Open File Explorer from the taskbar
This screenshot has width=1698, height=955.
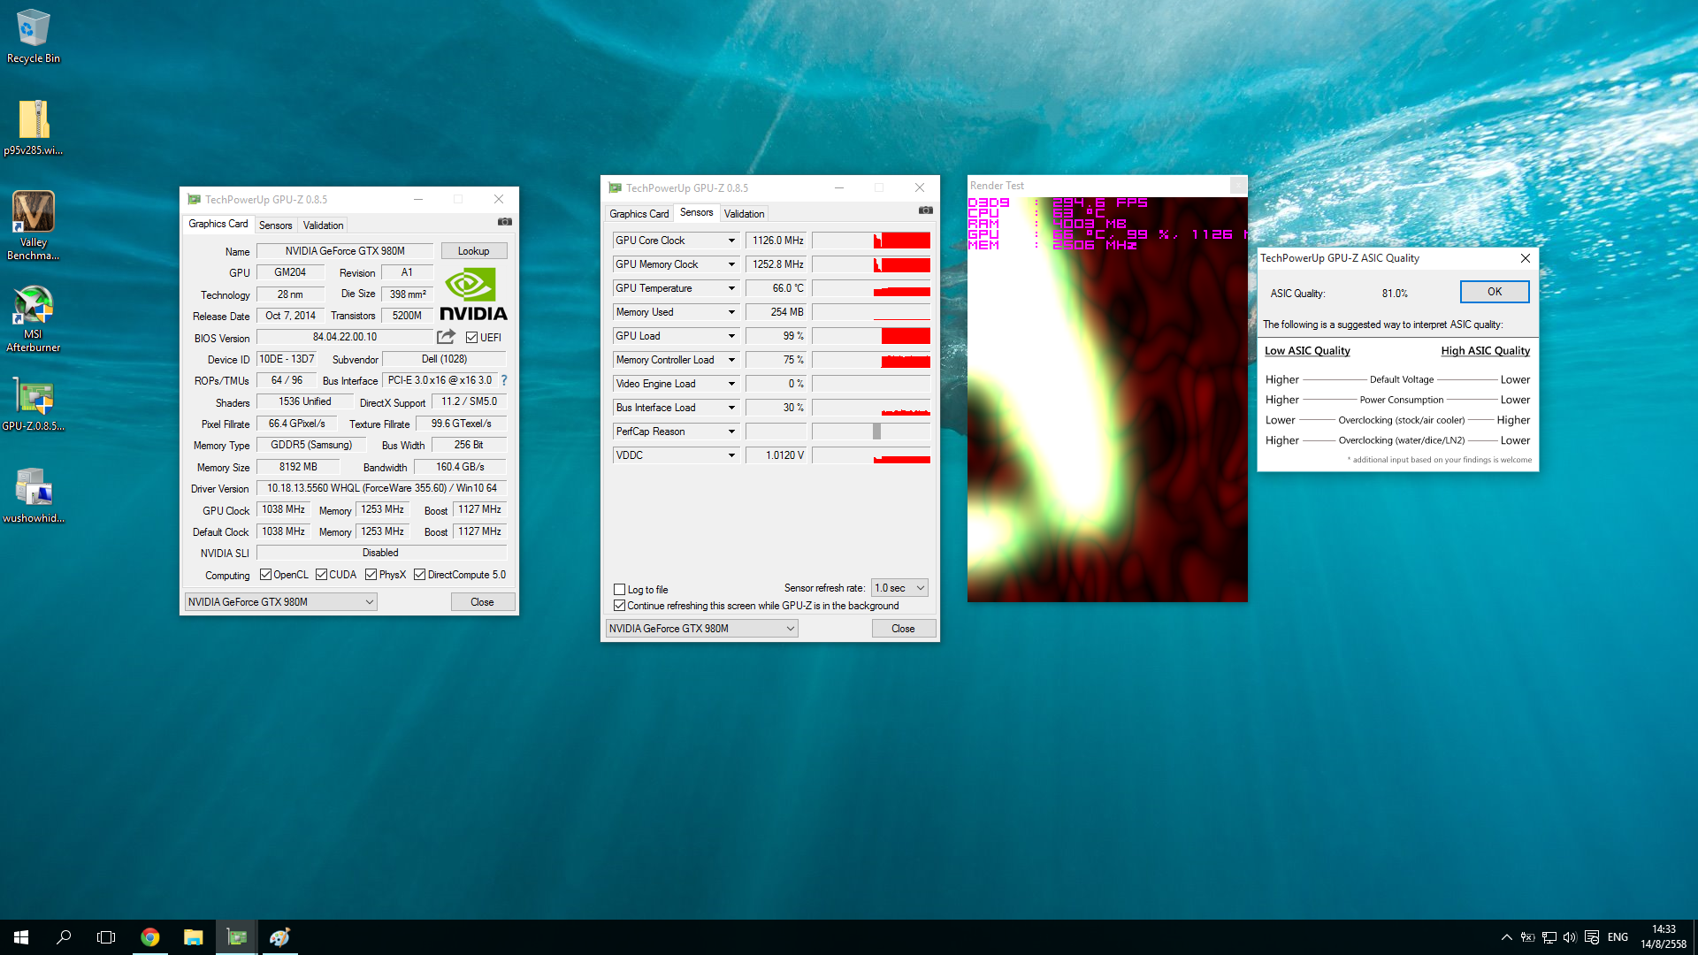193,937
